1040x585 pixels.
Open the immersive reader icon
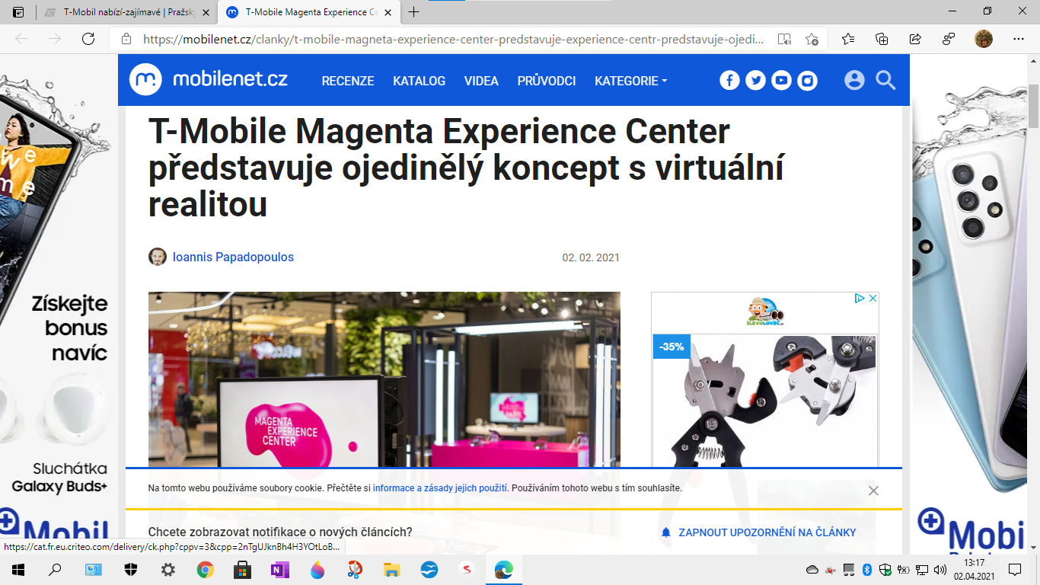click(x=784, y=40)
